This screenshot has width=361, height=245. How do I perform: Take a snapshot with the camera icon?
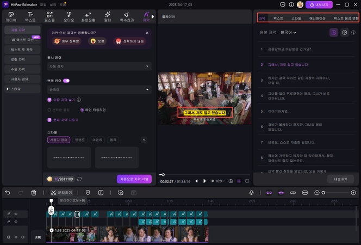[231, 181]
